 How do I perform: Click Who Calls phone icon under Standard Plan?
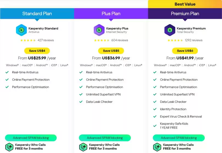(9, 147)
